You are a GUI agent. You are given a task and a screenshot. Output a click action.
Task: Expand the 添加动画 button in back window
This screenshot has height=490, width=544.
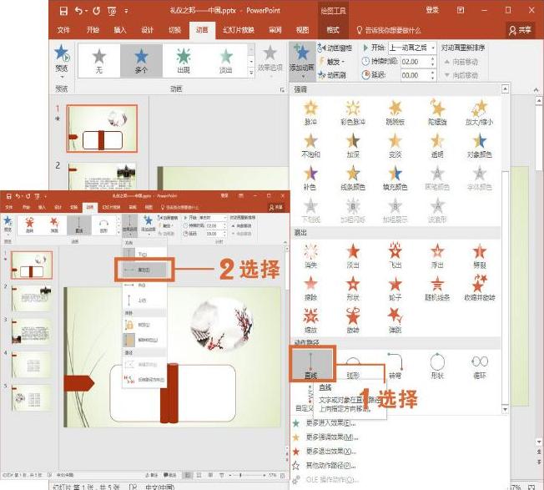(x=302, y=61)
